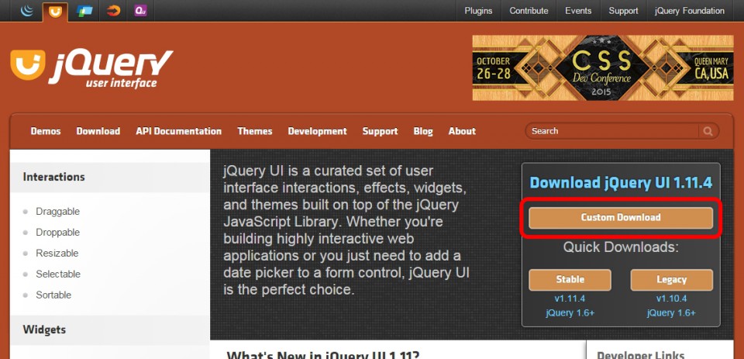Open the Selectable interaction link

coord(58,274)
